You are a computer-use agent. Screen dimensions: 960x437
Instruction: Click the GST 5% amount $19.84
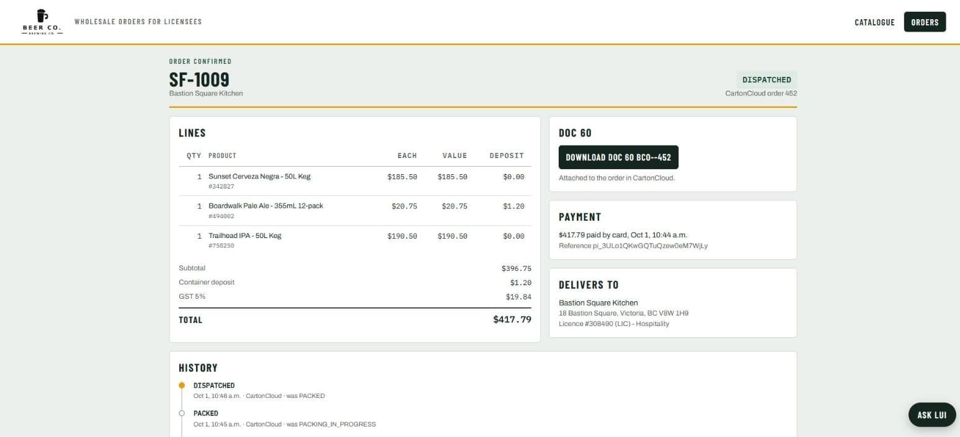(518, 297)
